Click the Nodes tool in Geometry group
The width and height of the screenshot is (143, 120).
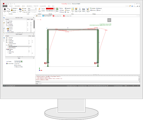(5, 10)
